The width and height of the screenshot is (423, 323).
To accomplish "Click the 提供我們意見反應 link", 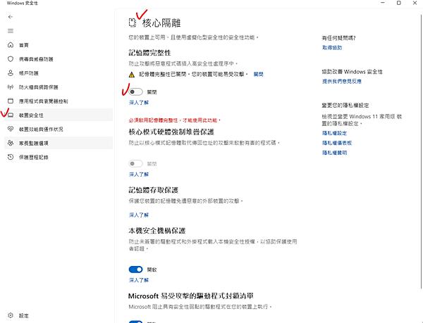I will pos(342,82).
